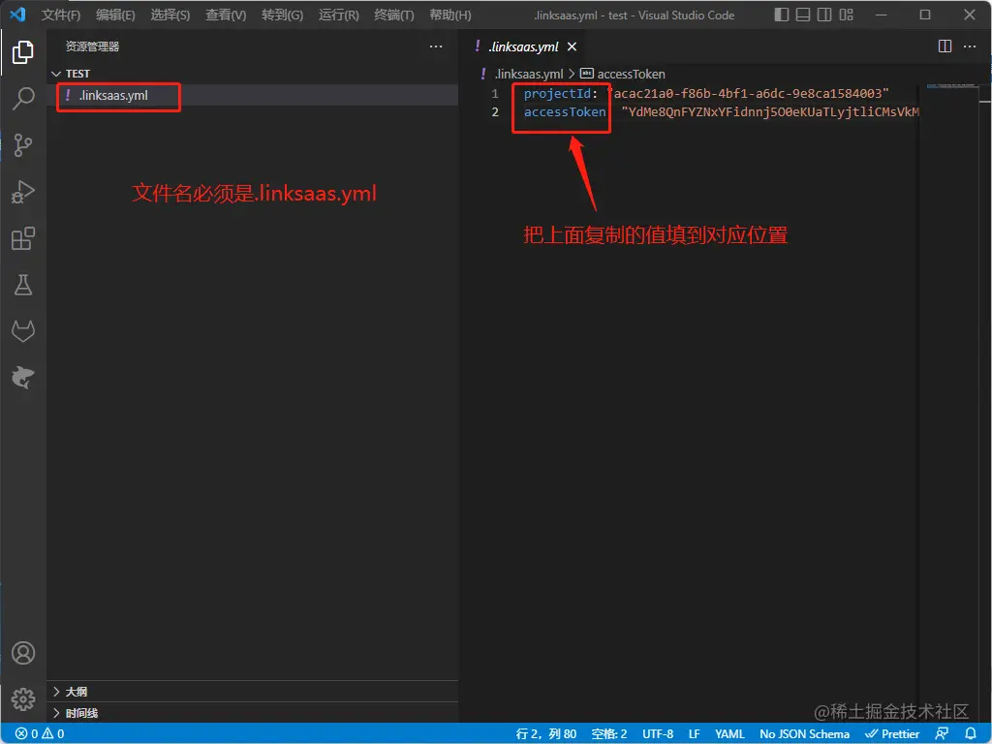The image size is (992, 744).
Task: Click the 资源管理器 explorer title
Action: point(92,46)
